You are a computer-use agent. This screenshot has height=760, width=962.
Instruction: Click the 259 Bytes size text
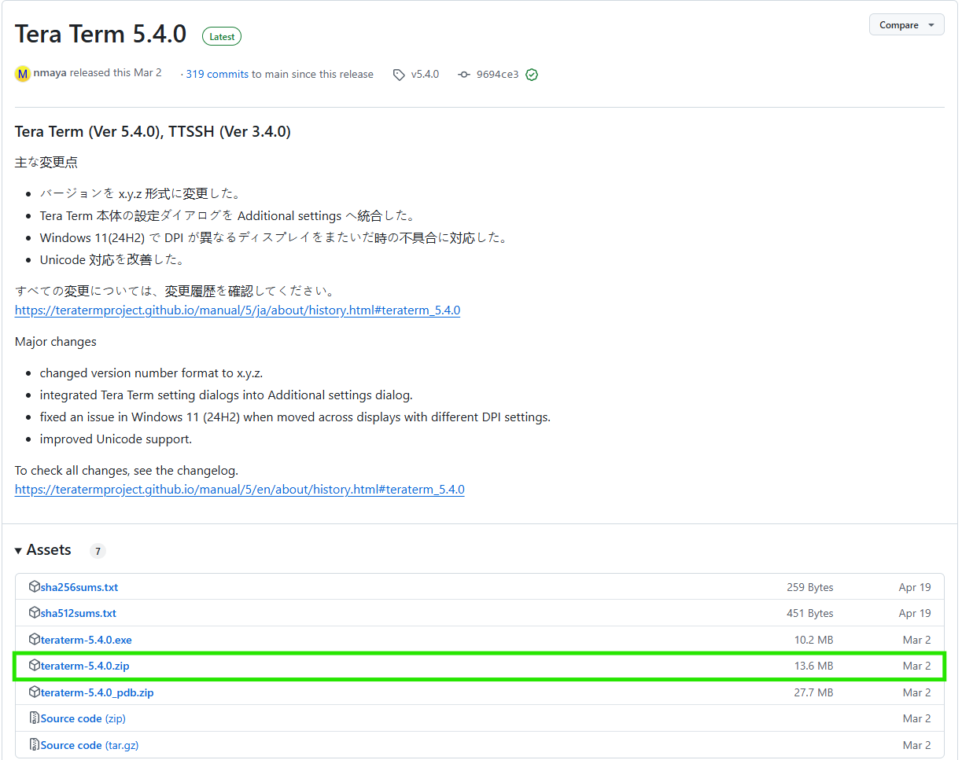click(x=809, y=587)
